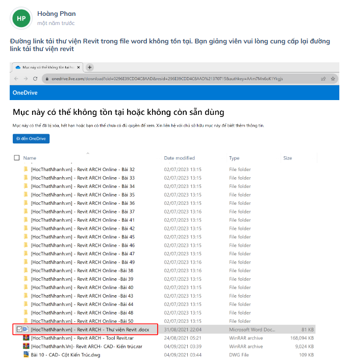The image size is (348, 362).
Task: Sort by the Size column header
Action: pyautogui.click(x=288, y=158)
